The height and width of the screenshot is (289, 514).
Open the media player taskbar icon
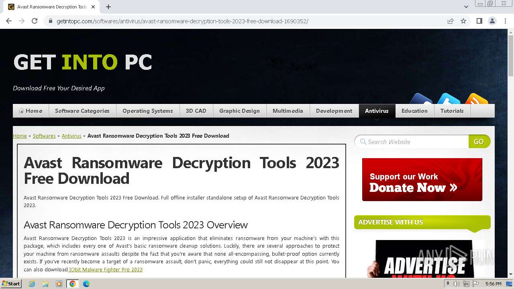click(x=59, y=284)
